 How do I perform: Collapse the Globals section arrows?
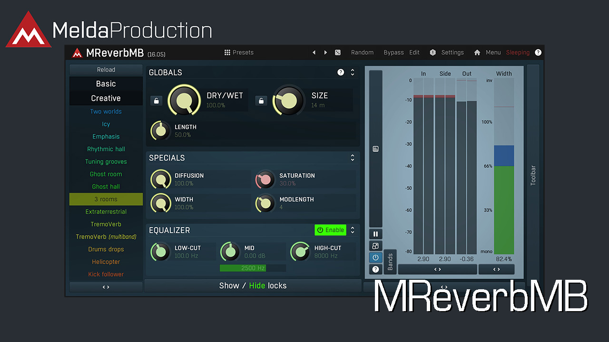click(x=353, y=72)
